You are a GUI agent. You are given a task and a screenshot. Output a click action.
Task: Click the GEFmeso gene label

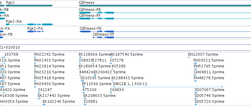[87, 3]
